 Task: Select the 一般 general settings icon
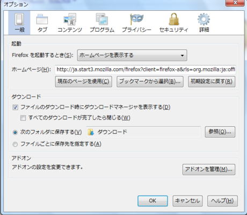click(19, 19)
